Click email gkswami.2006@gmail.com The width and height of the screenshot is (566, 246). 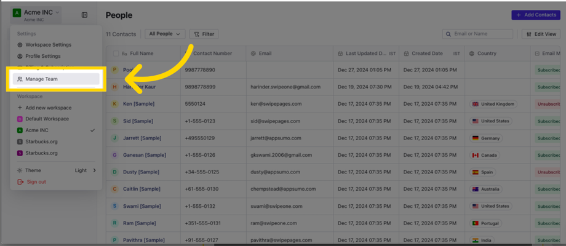tap(281, 155)
